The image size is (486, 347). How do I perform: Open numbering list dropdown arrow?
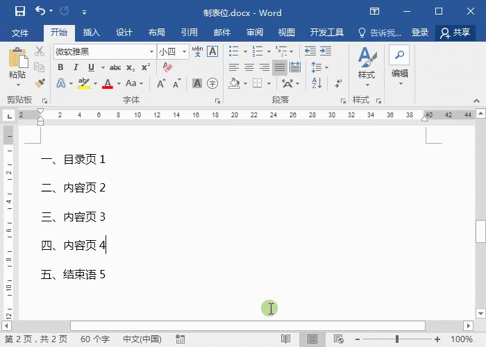tap(269, 51)
